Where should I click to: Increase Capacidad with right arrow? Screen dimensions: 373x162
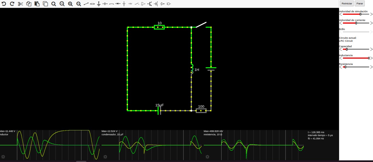pos(371,49)
